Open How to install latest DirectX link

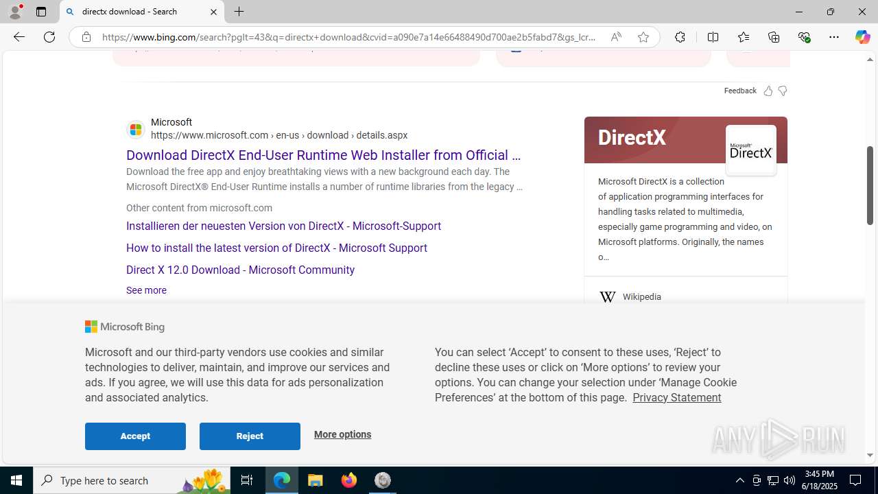pyautogui.click(x=276, y=248)
